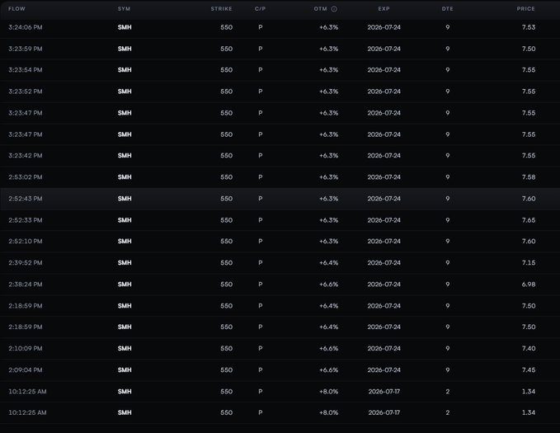Select +6.4% OTM in the 2:39:52 PM row

pyautogui.click(x=328, y=262)
